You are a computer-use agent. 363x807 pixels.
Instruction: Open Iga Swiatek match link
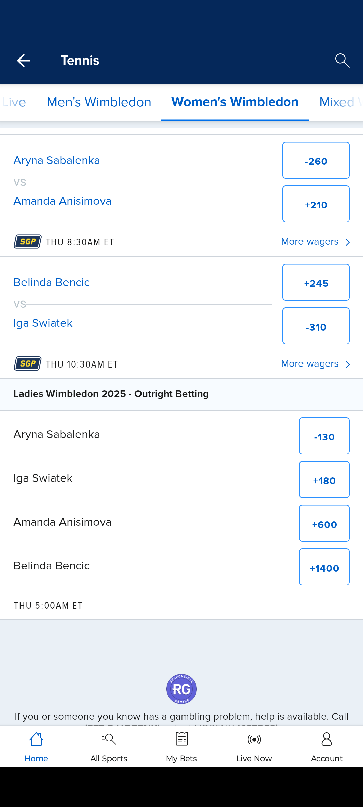43,323
